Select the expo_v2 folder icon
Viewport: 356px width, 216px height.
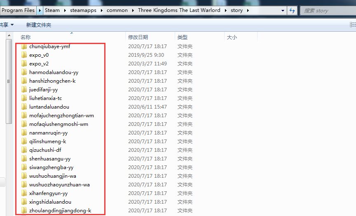(x=24, y=64)
